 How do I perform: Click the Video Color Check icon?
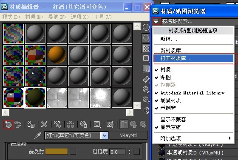pos(146,69)
